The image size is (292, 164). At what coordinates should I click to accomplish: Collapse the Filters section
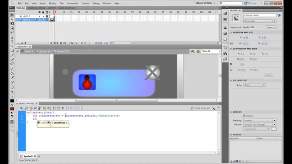[231, 135]
